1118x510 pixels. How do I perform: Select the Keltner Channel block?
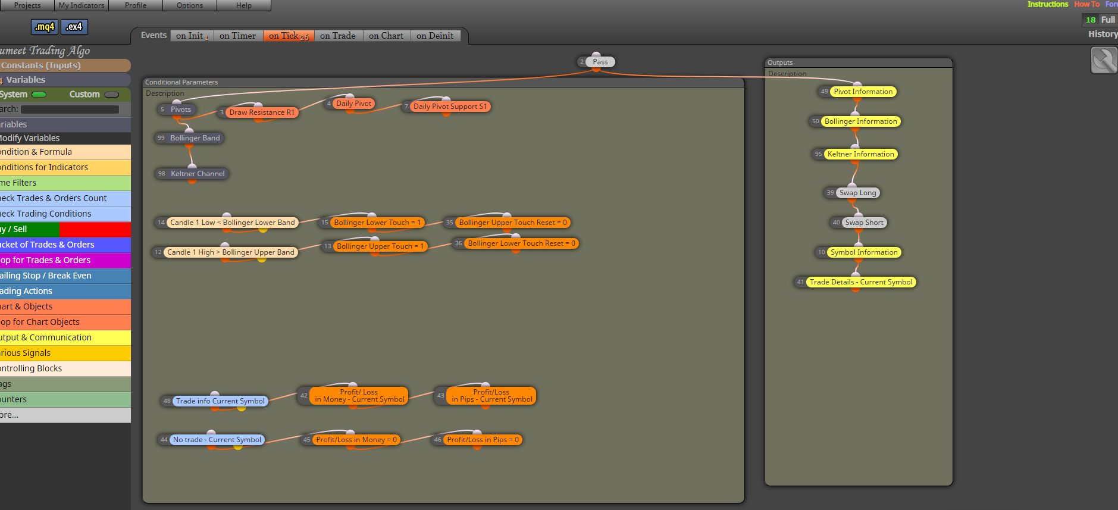[x=198, y=174]
